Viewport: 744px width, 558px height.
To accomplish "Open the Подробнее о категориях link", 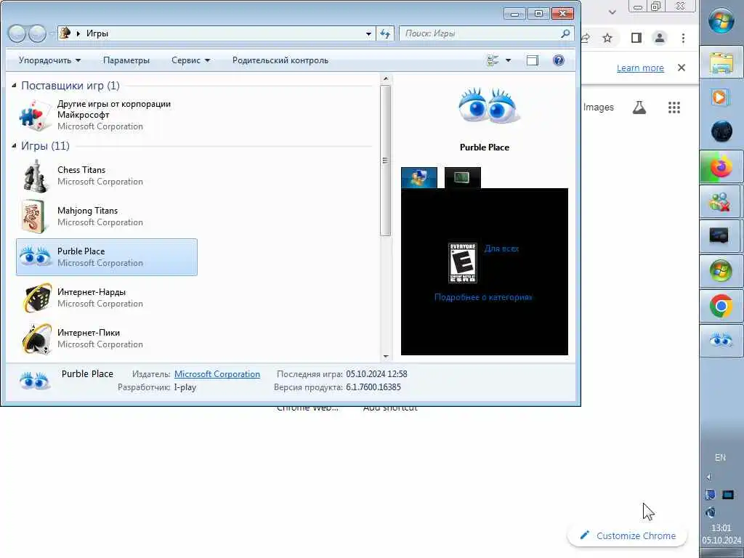I will pos(483,297).
